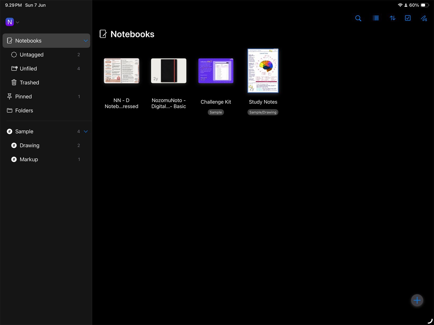Switch to list view icon
Screen dimensions: 434x325
376,18
